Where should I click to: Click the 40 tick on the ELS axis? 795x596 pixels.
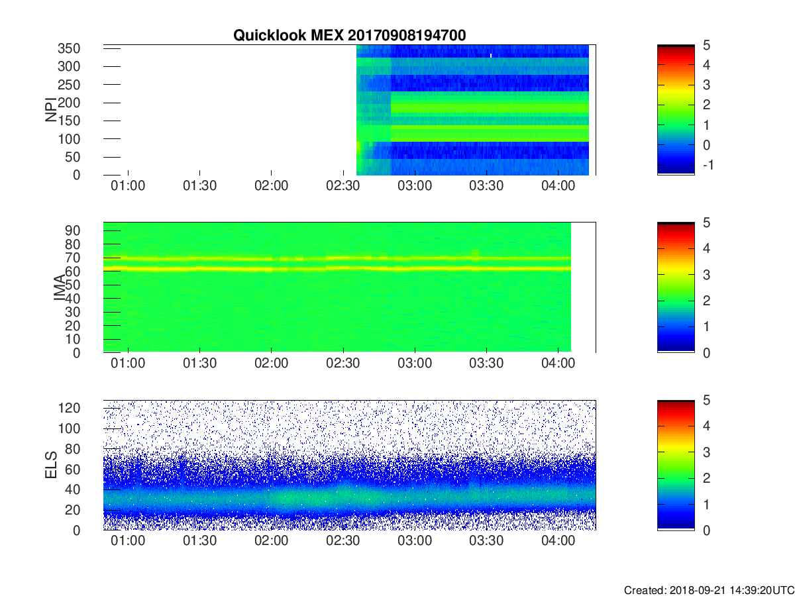click(73, 489)
